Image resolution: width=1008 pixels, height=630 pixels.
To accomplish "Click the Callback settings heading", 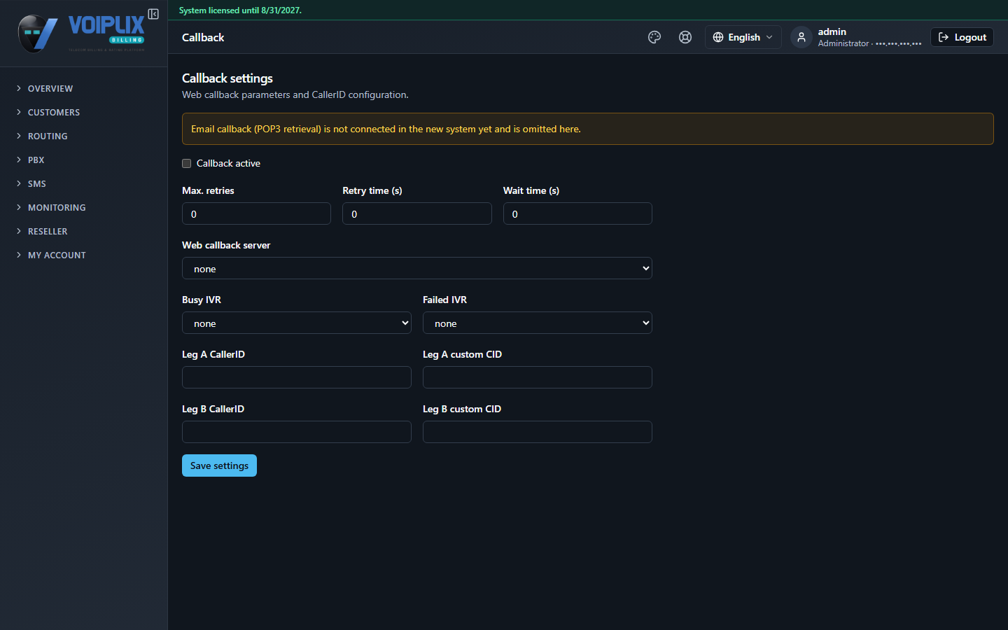I will click(x=227, y=78).
